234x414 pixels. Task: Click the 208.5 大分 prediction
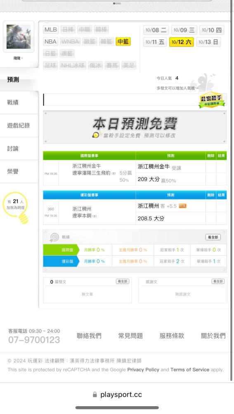(151, 218)
